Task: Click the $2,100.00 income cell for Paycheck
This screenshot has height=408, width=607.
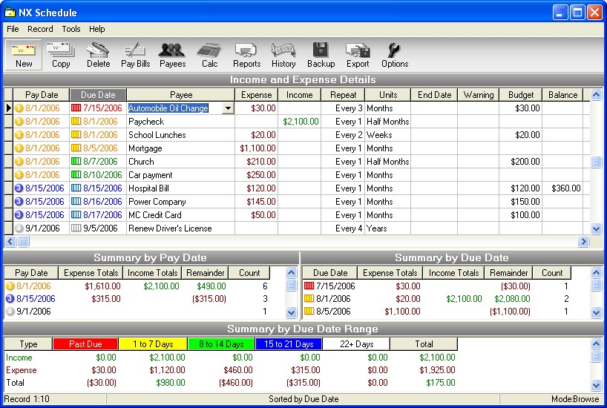Action: click(301, 122)
